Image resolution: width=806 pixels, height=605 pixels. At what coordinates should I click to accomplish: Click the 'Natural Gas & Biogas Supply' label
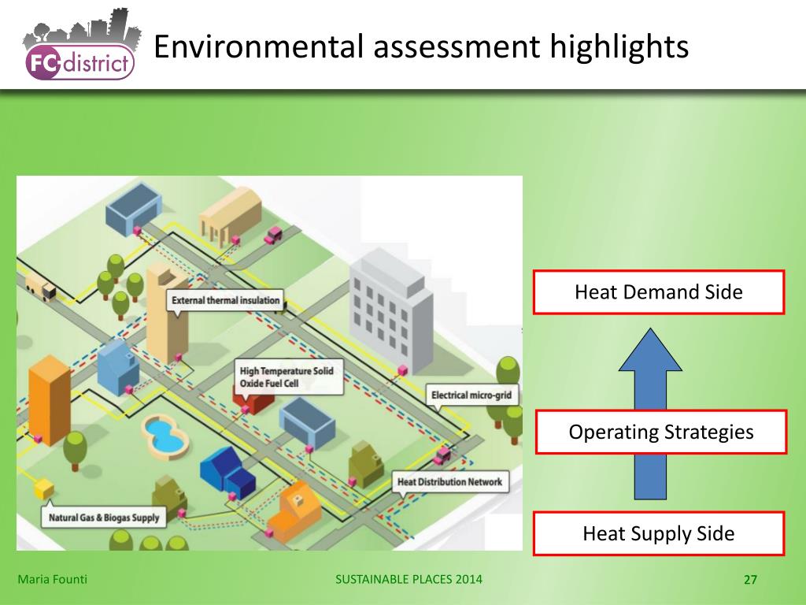[x=104, y=518]
